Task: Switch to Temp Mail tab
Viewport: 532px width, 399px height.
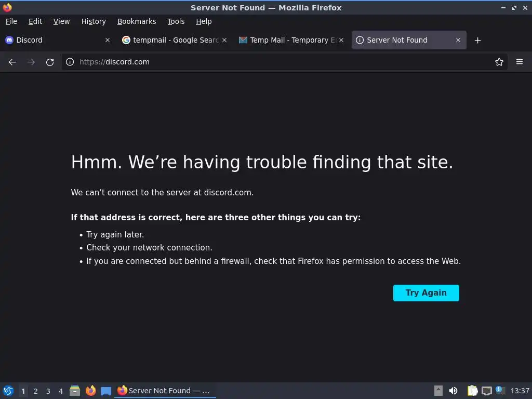Action: (x=291, y=40)
